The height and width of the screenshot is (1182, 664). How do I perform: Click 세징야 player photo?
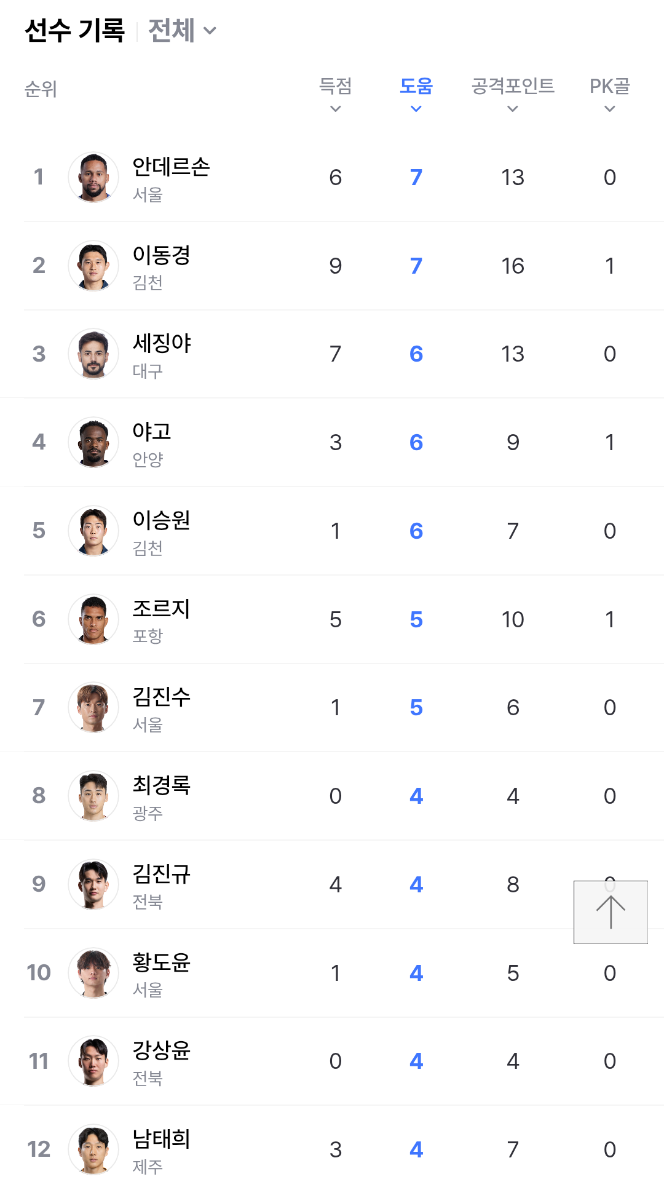(93, 354)
